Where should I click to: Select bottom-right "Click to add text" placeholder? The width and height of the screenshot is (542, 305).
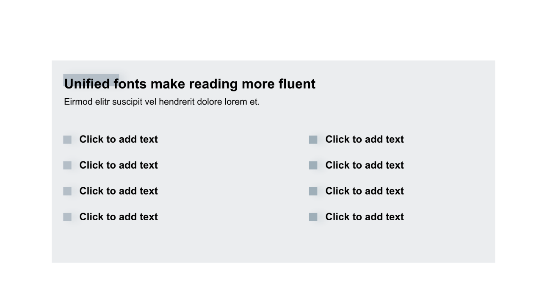pyautogui.click(x=365, y=217)
